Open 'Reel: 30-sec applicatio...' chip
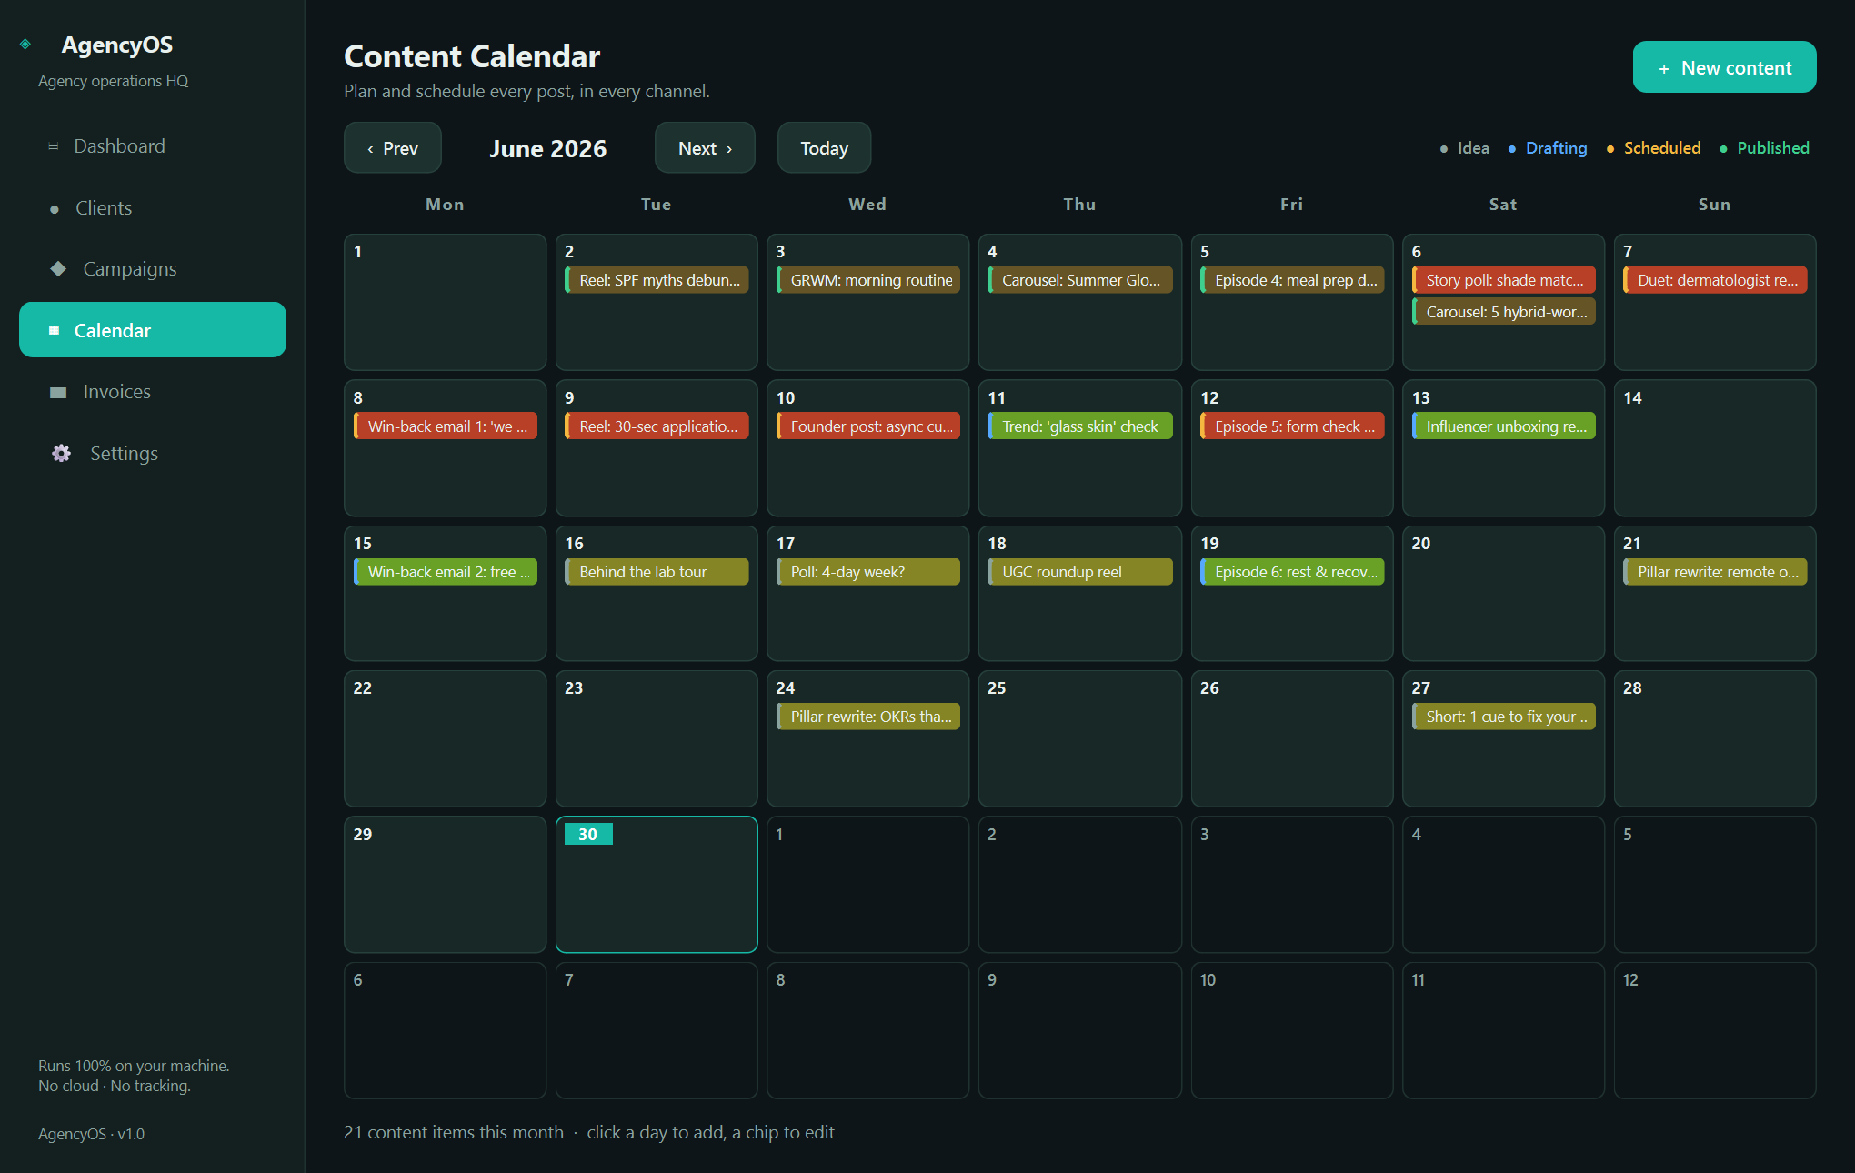The image size is (1855, 1173). [x=657, y=426]
